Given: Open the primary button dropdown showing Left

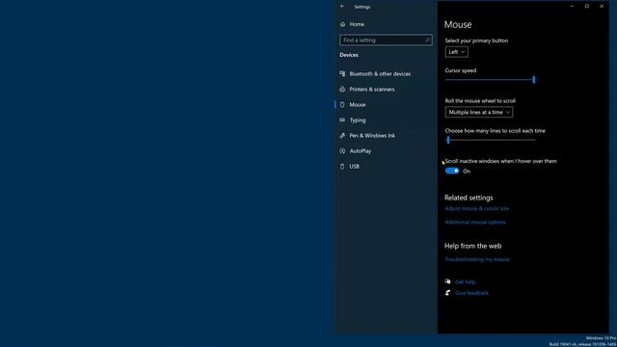Looking at the screenshot, I should click(x=456, y=52).
